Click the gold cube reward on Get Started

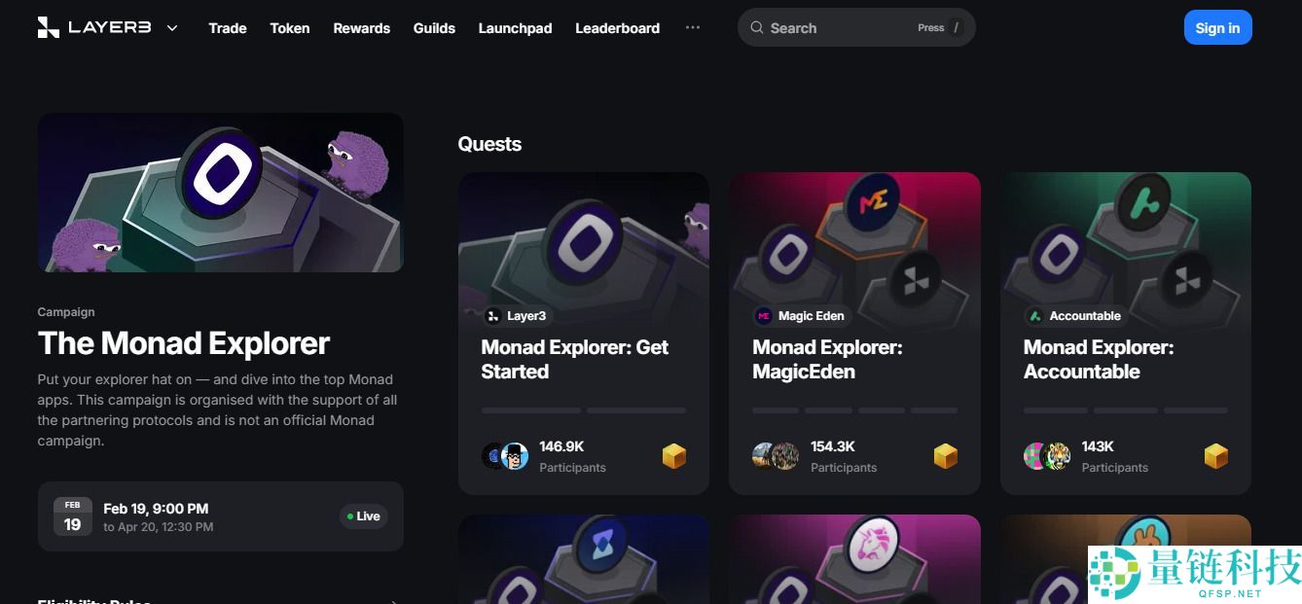674,456
